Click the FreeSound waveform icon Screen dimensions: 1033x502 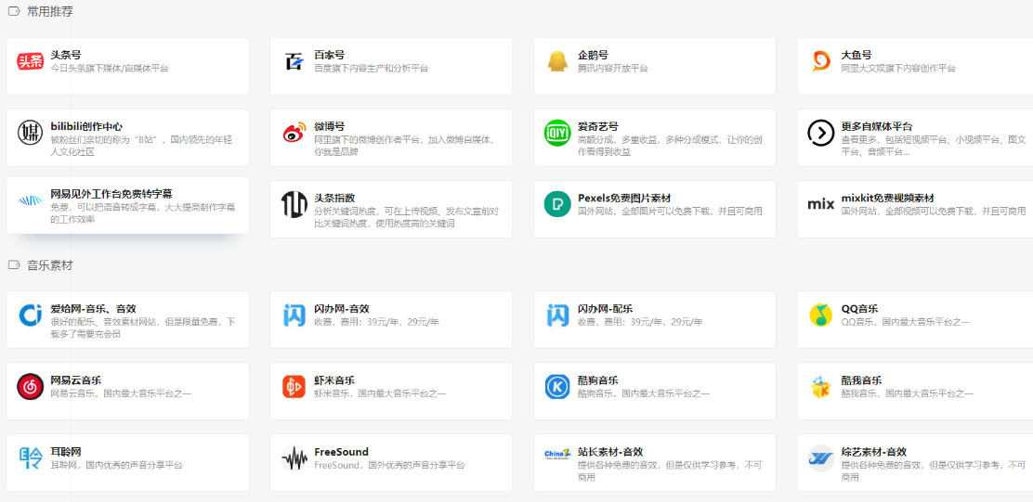click(x=294, y=458)
